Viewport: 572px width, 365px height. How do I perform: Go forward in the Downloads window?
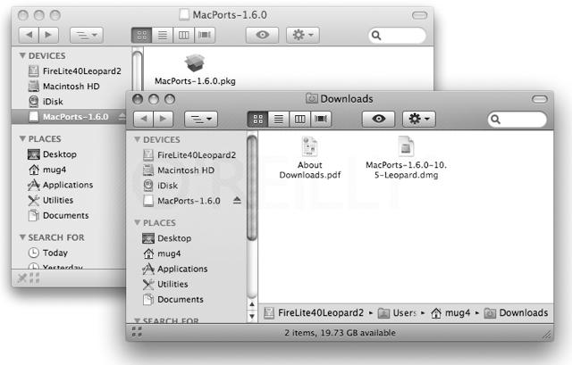pyautogui.click(x=163, y=119)
